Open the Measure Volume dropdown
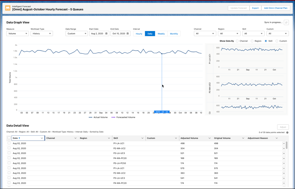This screenshot has width=295, height=189. click(17, 34)
